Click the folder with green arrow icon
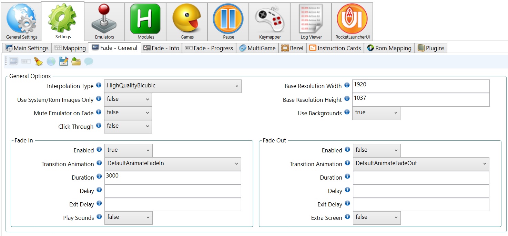The height and width of the screenshot is (236, 508). coord(76,62)
